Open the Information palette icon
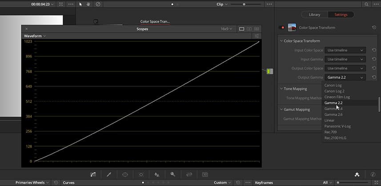Screen dimensions: 381x186 point(373,174)
